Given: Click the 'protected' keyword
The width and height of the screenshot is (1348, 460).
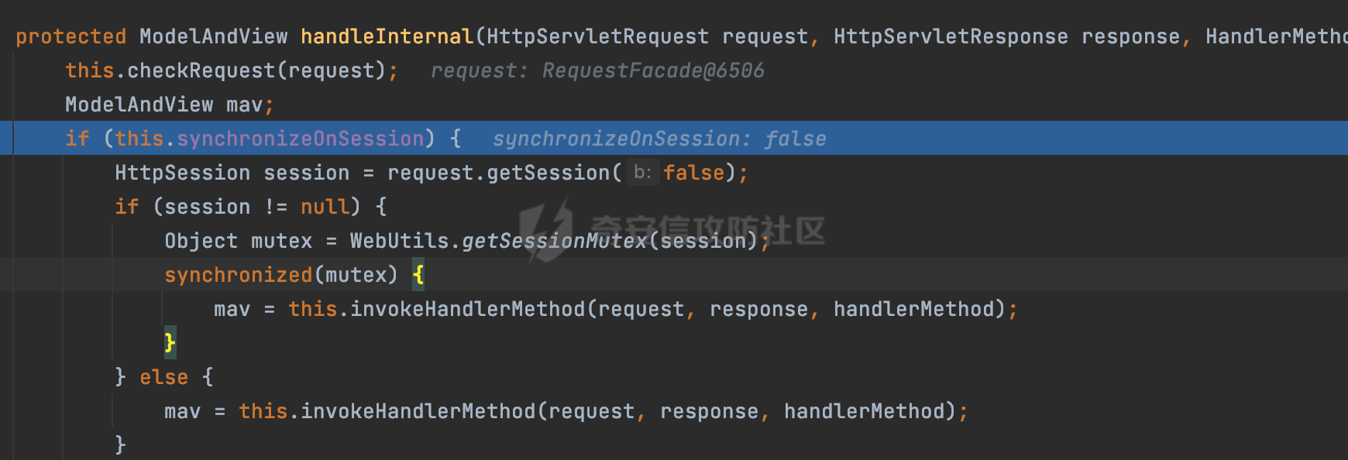Looking at the screenshot, I should (71, 36).
